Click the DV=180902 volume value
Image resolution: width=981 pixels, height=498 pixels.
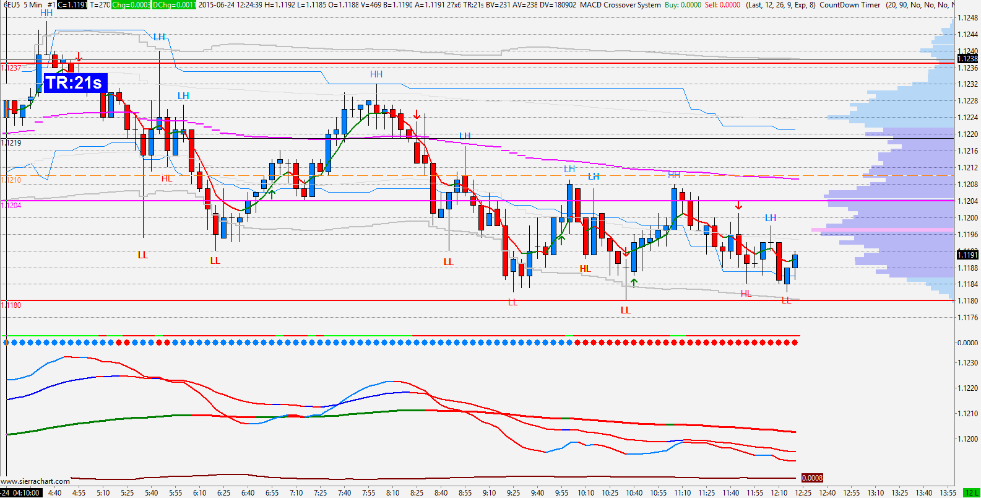558,4
